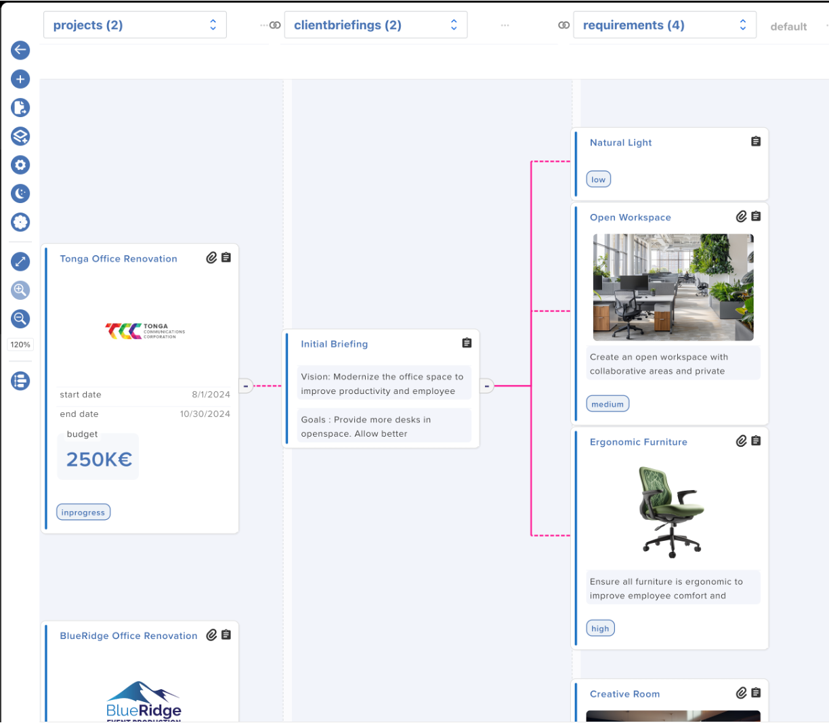
Task: Click the BlueRidge logo image
Action: (x=144, y=701)
